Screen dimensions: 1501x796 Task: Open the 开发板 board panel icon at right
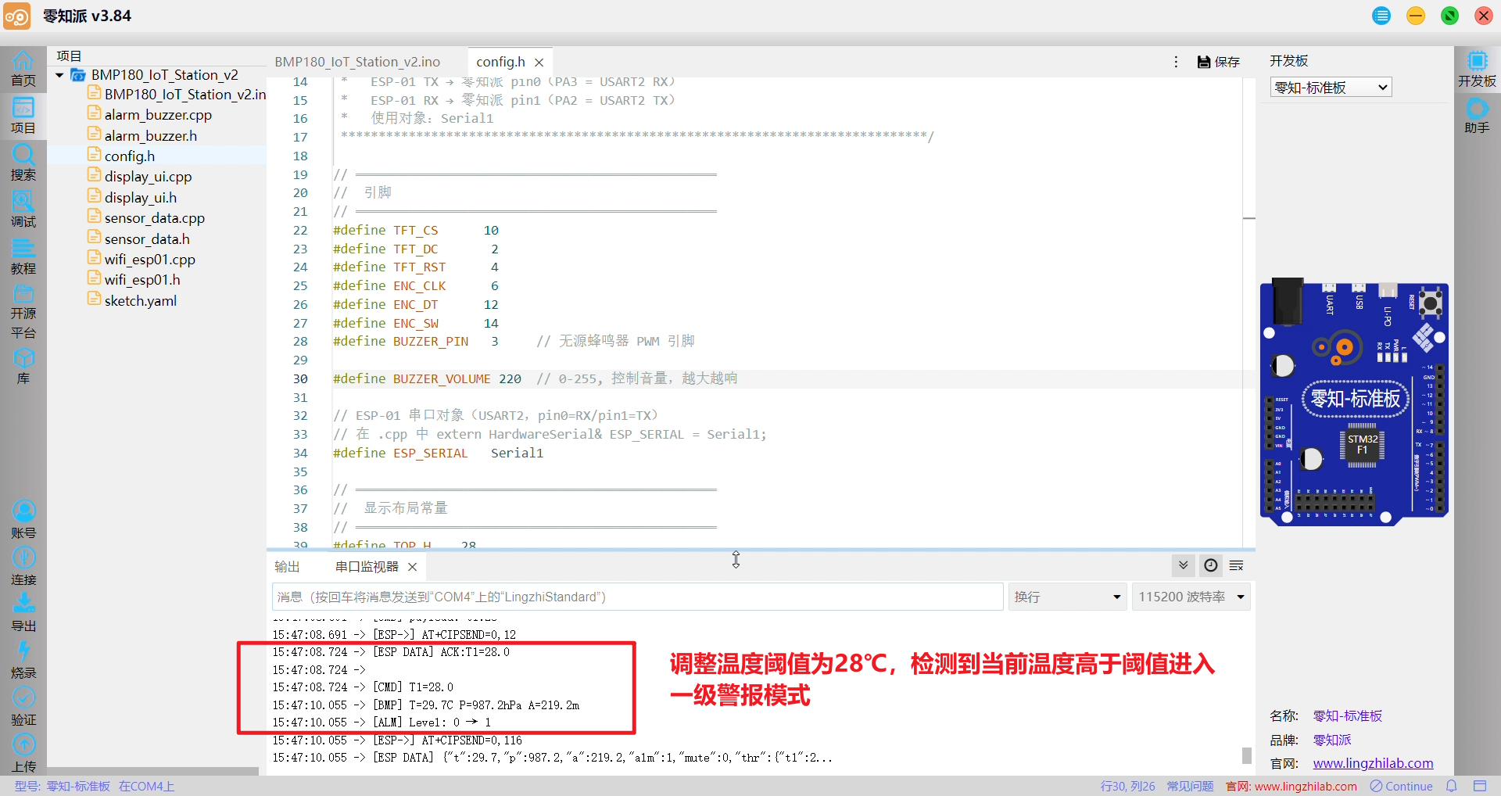[1477, 70]
